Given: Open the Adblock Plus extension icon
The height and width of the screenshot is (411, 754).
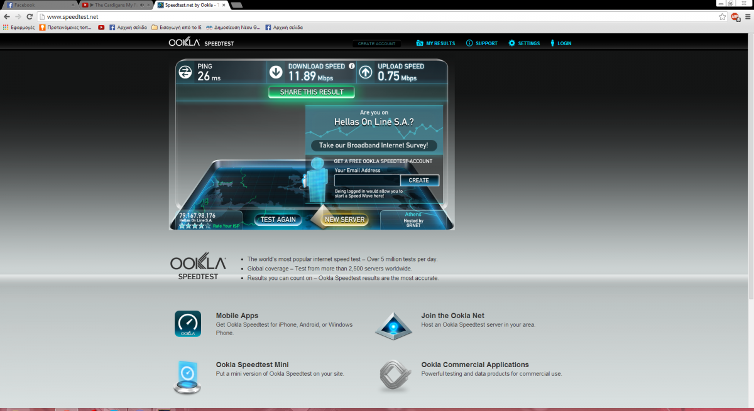Looking at the screenshot, I should point(735,16).
